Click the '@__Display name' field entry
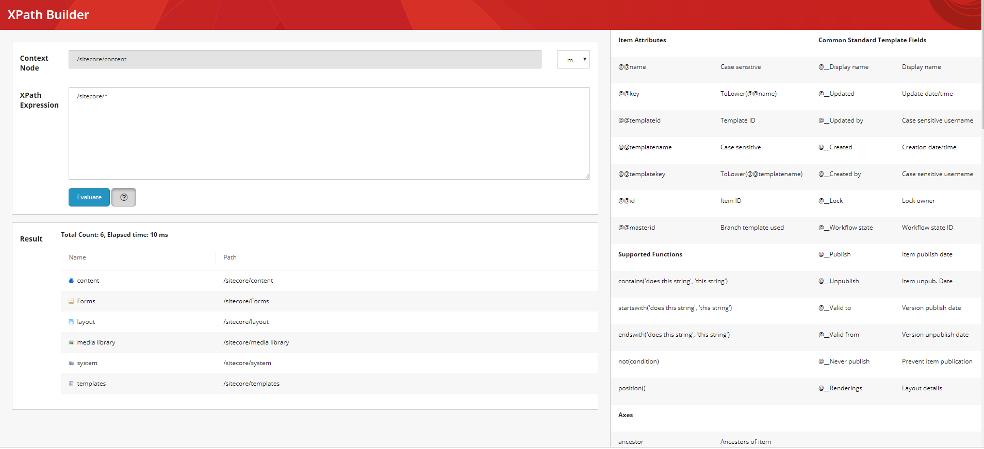 click(843, 67)
